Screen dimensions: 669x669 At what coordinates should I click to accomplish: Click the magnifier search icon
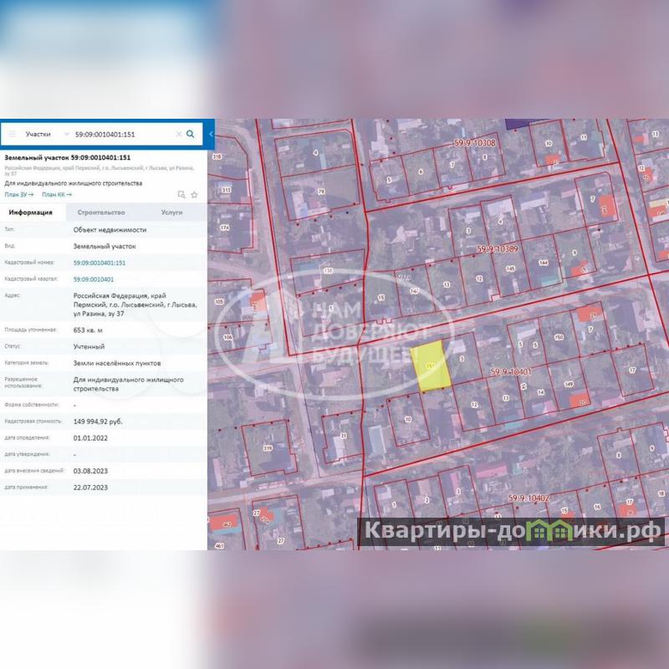191,134
